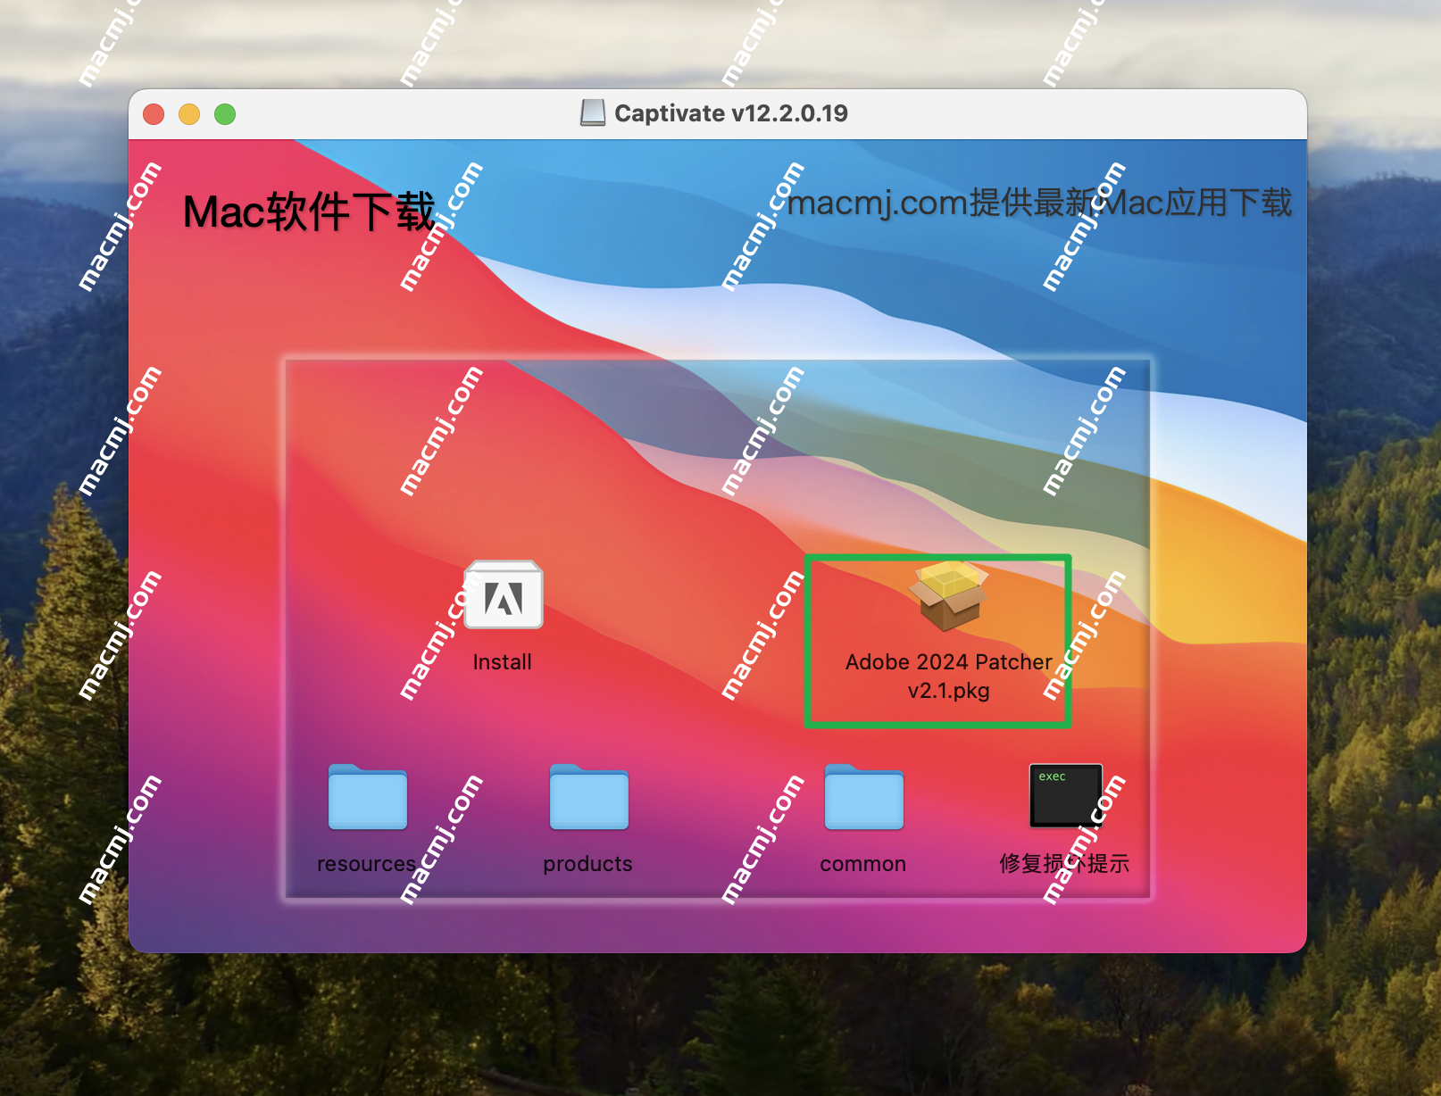
Task: Close the Captivate window with red button
Action: pyautogui.click(x=154, y=114)
